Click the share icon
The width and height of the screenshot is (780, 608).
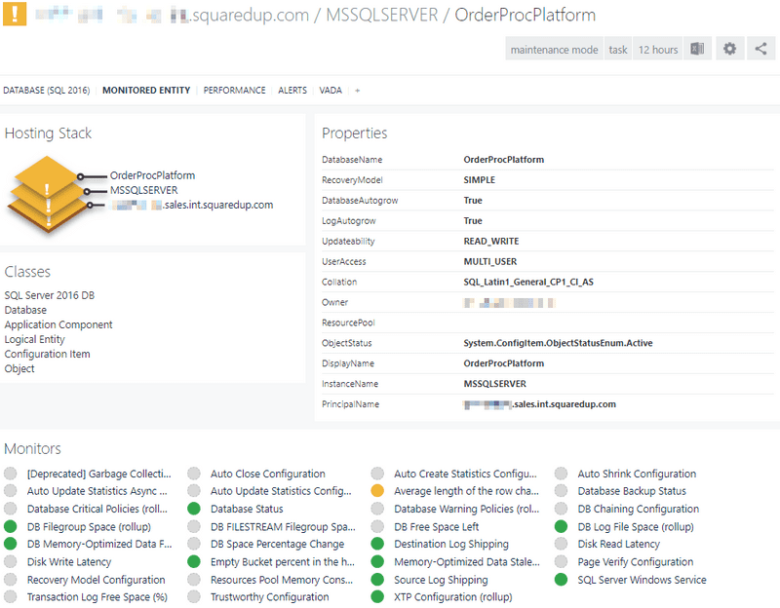pos(760,49)
